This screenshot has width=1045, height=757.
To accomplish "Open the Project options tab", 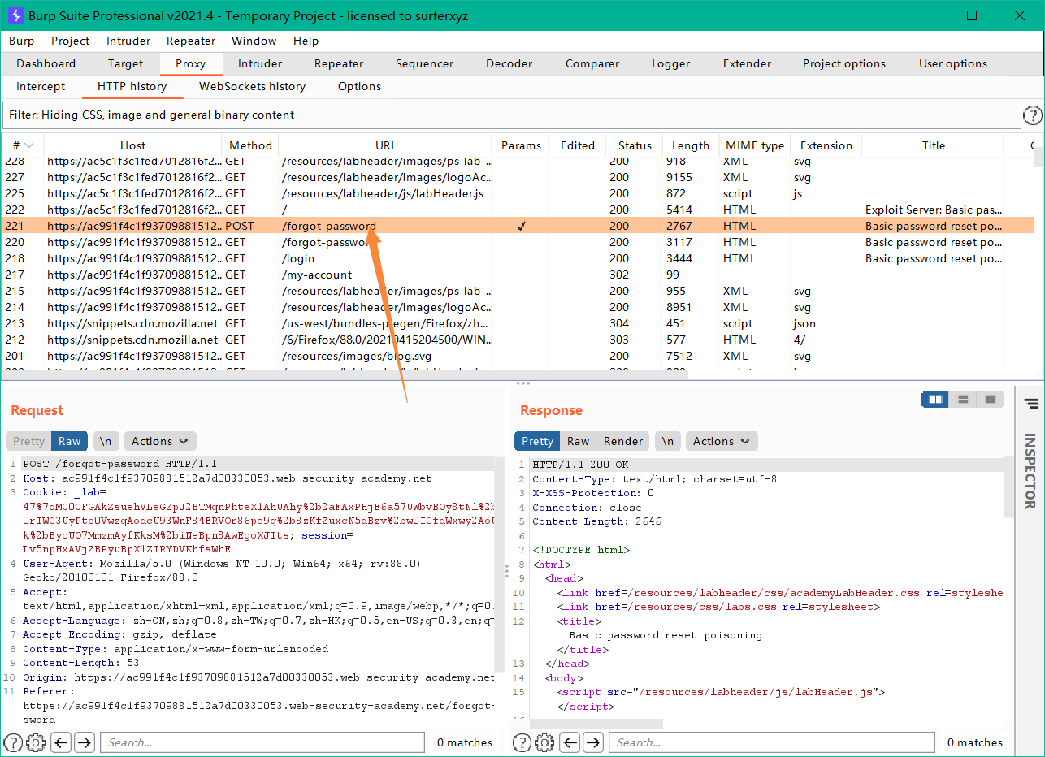I will pyautogui.click(x=844, y=63).
